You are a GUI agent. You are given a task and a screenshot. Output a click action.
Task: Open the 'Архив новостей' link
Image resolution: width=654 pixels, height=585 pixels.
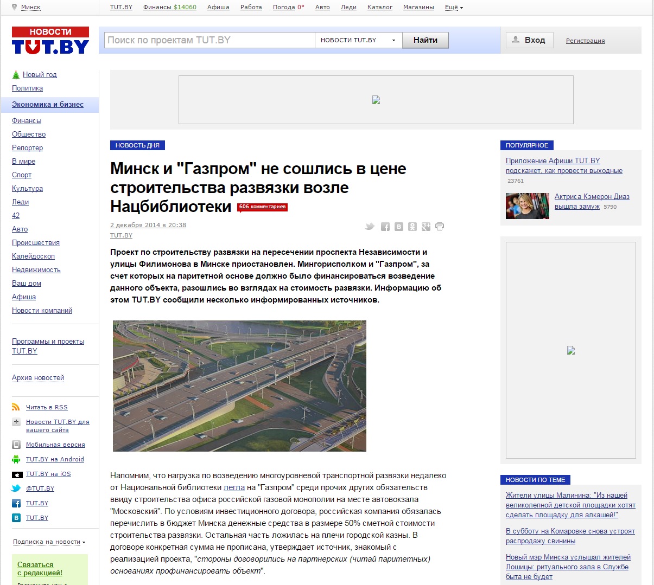[x=38, y=378]
